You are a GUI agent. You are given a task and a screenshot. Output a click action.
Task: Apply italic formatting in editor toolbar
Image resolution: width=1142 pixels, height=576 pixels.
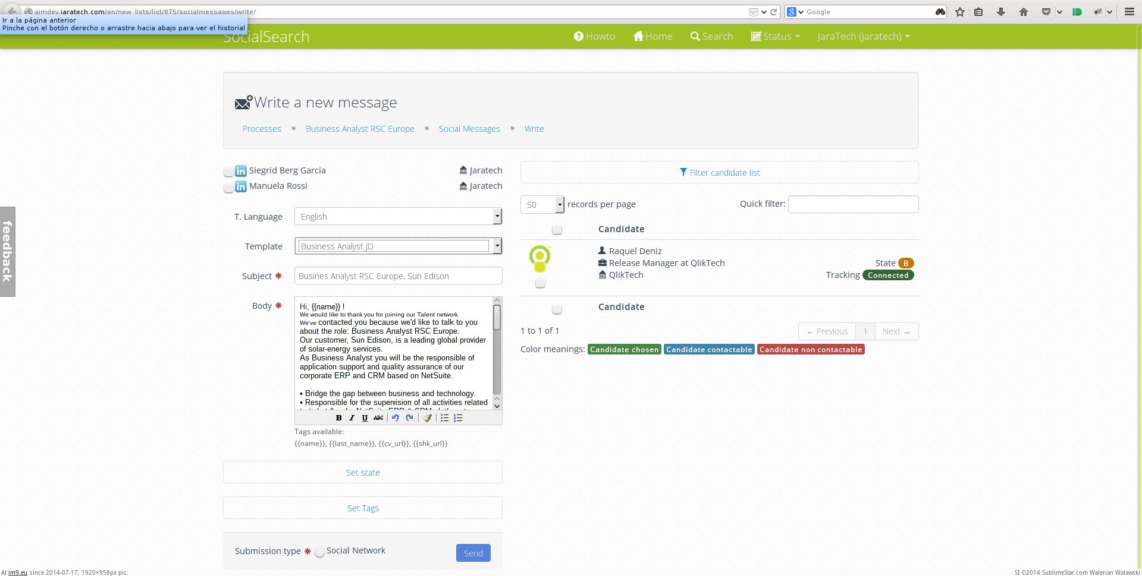coord(352,418)
